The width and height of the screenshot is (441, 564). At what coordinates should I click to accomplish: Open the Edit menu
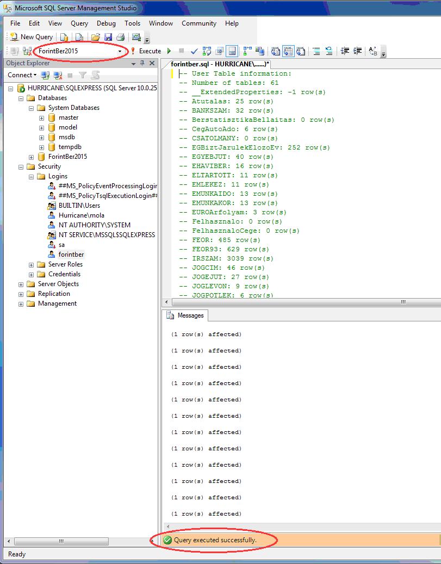34,23
